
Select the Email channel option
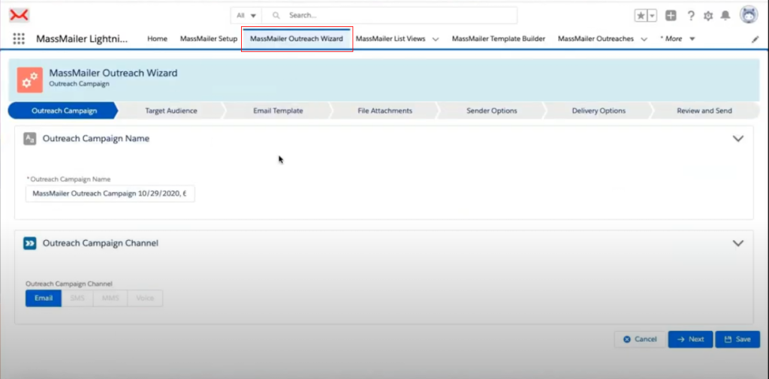coord(44,298)
